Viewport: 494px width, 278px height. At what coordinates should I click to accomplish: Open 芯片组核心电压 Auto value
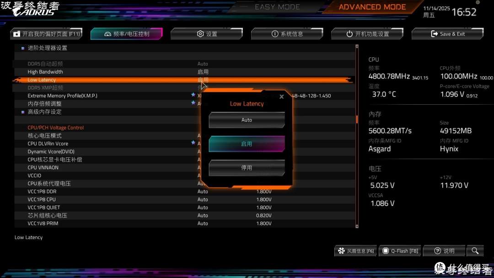point(203,215)
